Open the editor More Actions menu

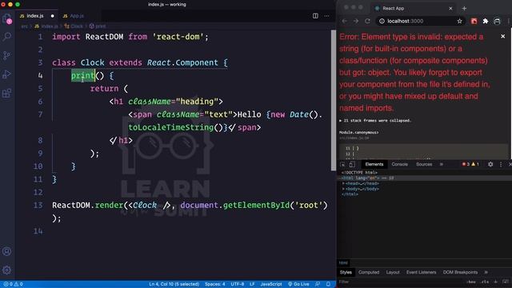pos(326,16)
